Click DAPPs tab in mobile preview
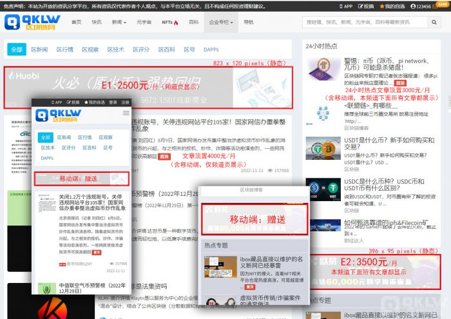 (47, 158)
